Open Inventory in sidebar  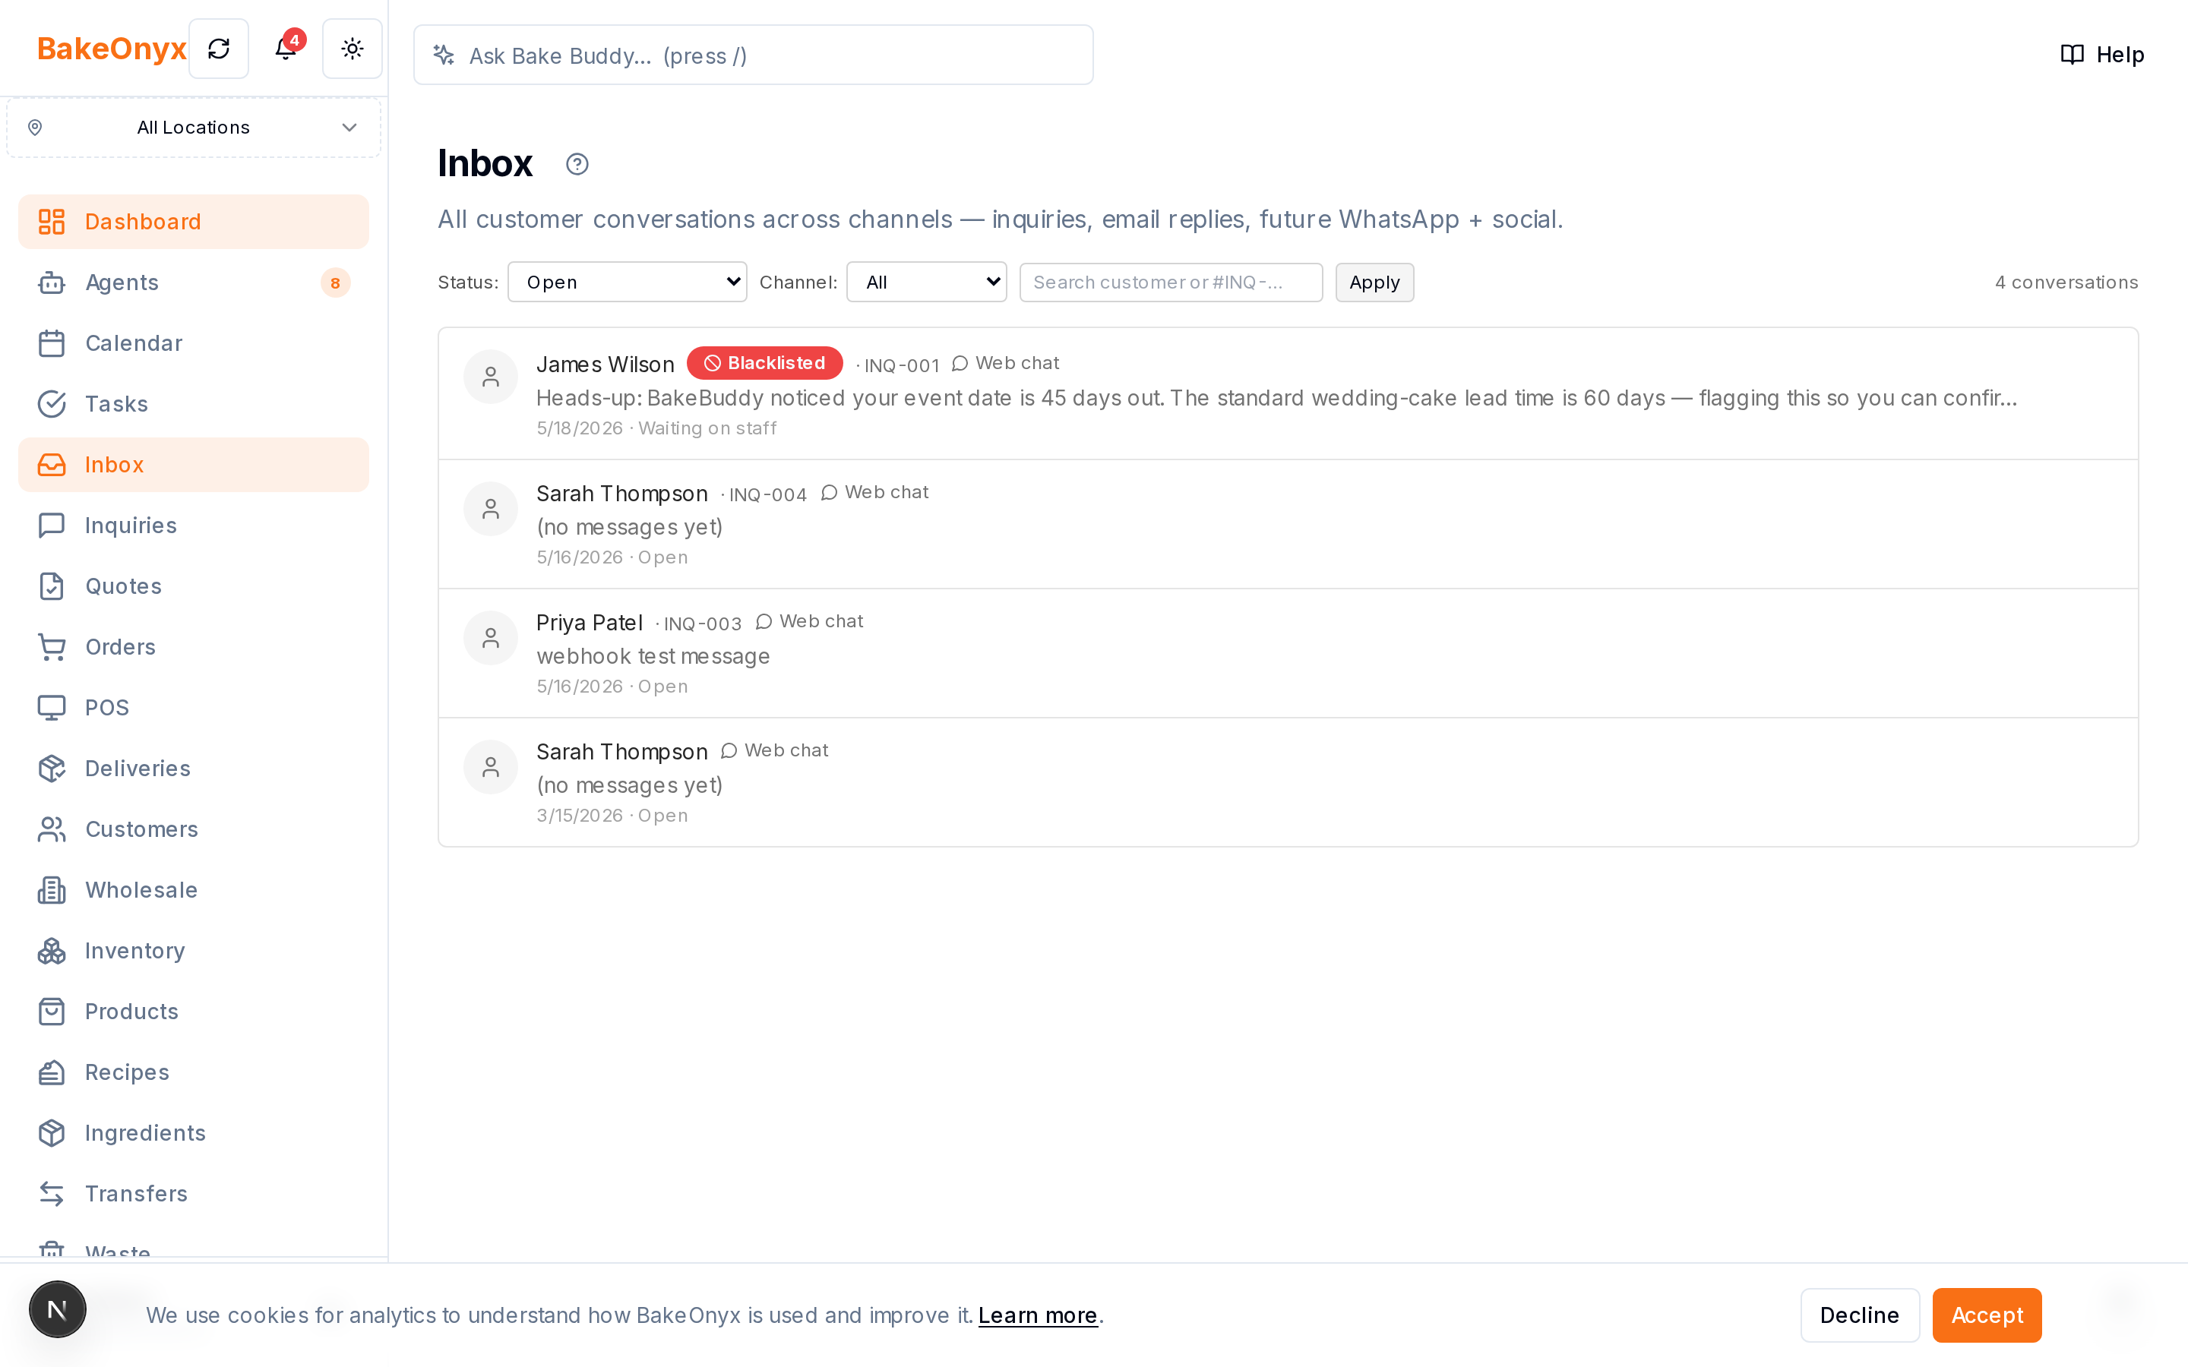click(194, 951)
